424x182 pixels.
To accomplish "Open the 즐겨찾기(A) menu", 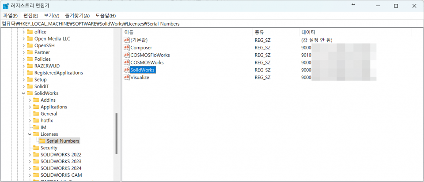I will click(x=77, y=15).
